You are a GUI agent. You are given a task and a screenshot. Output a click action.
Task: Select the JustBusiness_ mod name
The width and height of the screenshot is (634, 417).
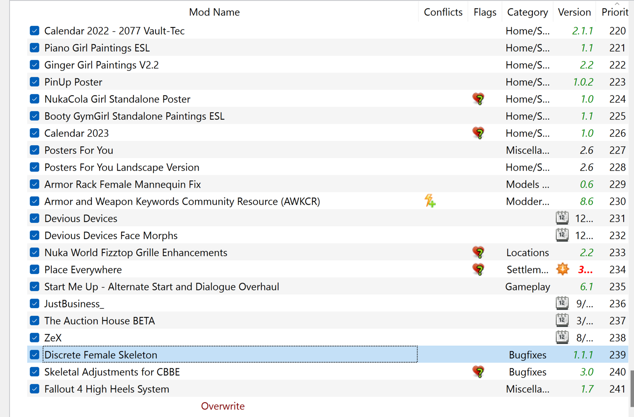pos(74,303)
